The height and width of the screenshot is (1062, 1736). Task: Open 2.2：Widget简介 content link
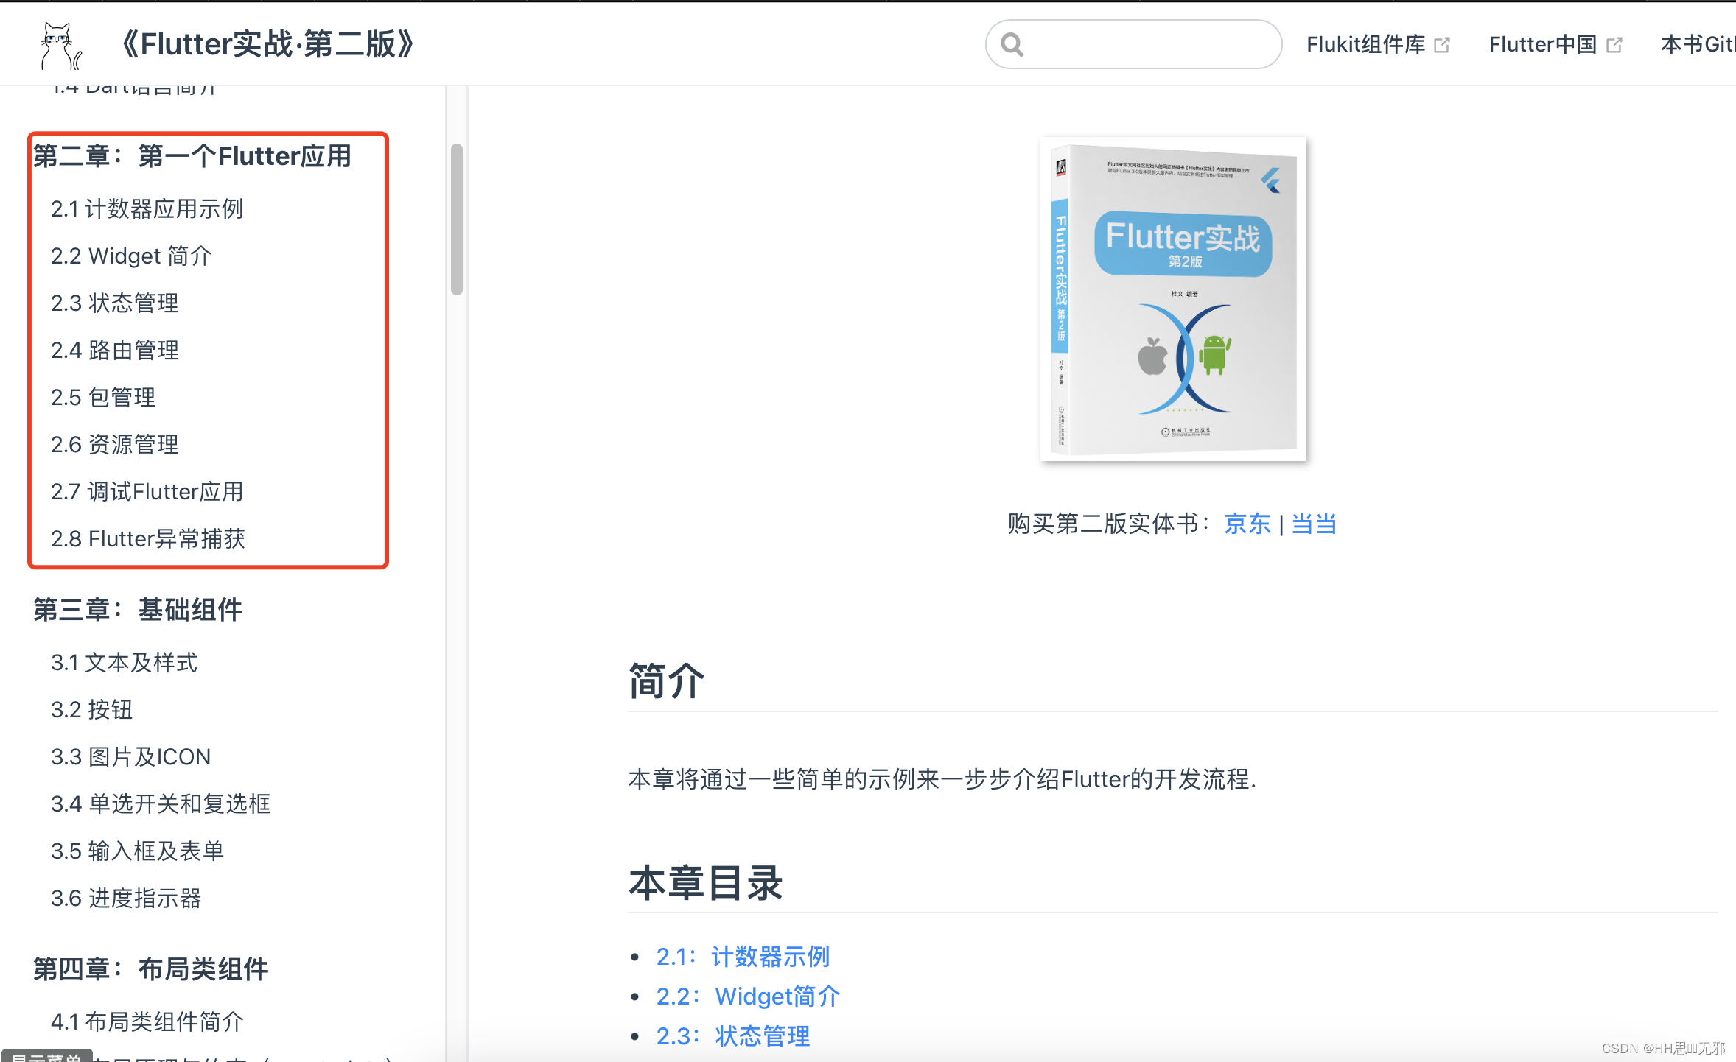748,996
